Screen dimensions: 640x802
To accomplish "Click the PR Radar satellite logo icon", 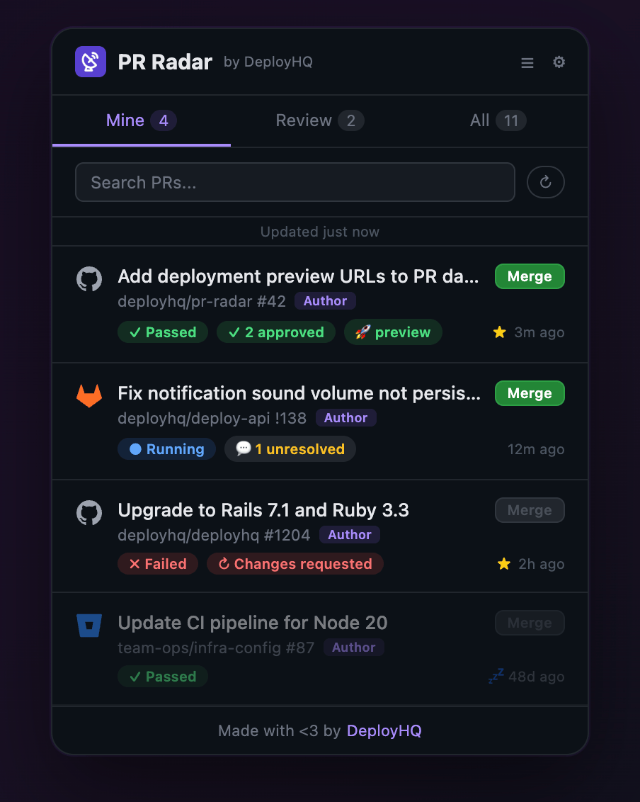I will pyautogui.click(x=90, y=62).
